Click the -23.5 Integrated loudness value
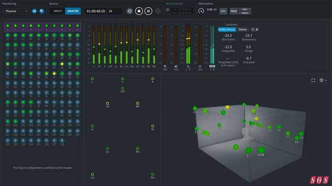 click(228, 47)
